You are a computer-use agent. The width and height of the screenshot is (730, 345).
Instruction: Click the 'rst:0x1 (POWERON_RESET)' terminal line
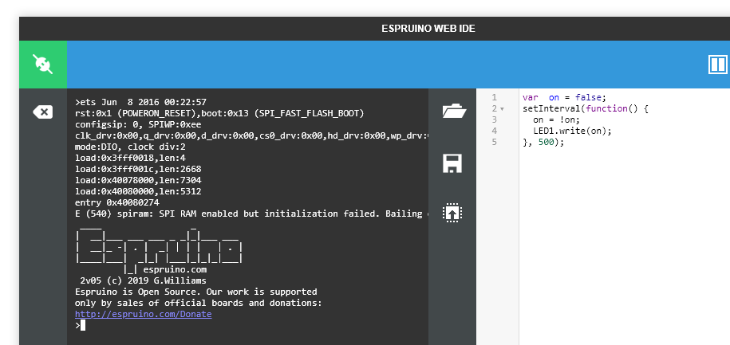[219, 113]
